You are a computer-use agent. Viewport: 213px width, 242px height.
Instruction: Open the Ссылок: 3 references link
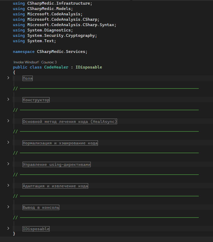(x=49, y=62)
